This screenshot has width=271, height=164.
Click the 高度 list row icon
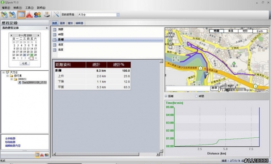click(x=55, y=50)
